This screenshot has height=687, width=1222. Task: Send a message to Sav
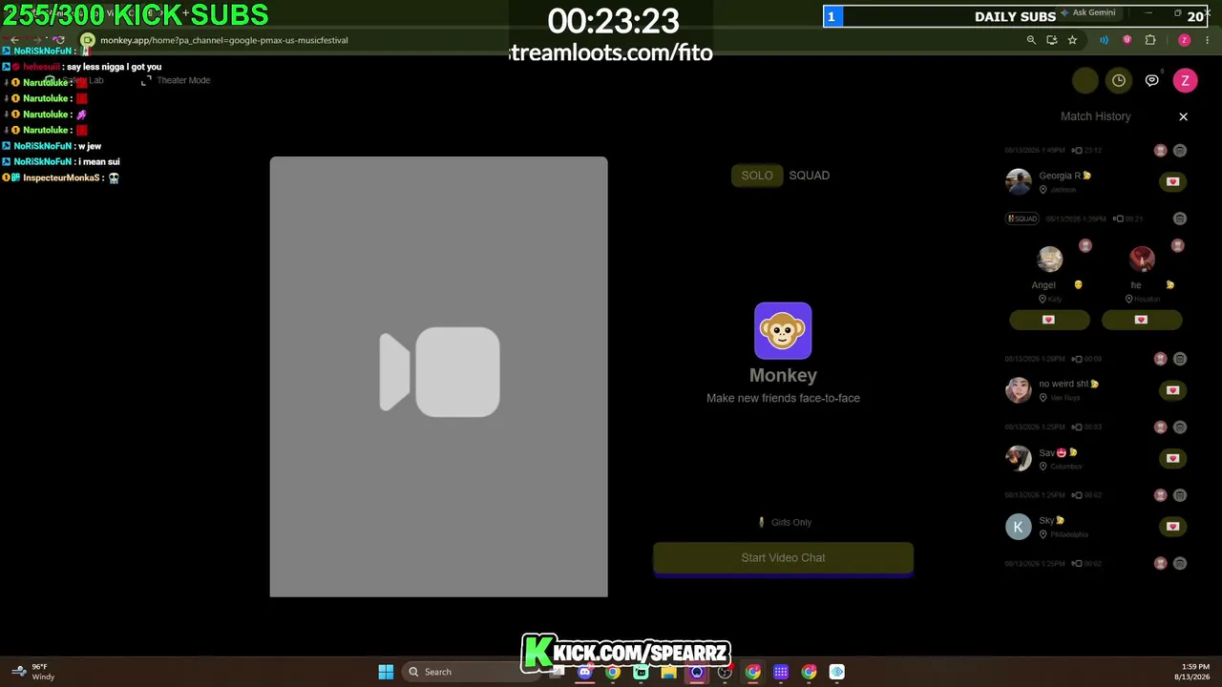pyautogui.click(x=1172, y=458)
